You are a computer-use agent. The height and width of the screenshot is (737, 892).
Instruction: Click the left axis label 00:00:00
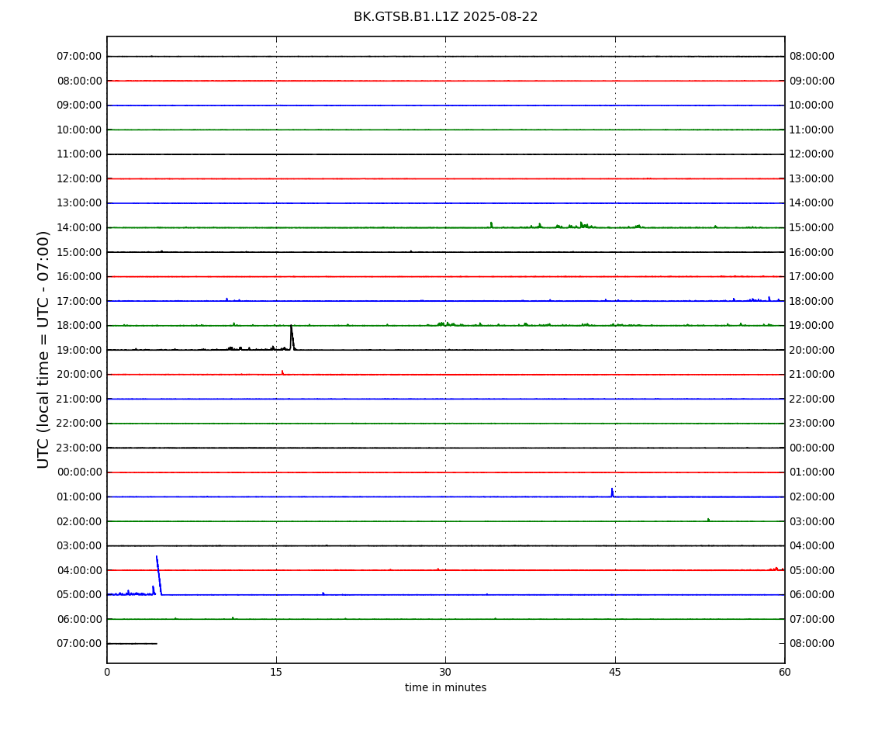coord(79,472)
